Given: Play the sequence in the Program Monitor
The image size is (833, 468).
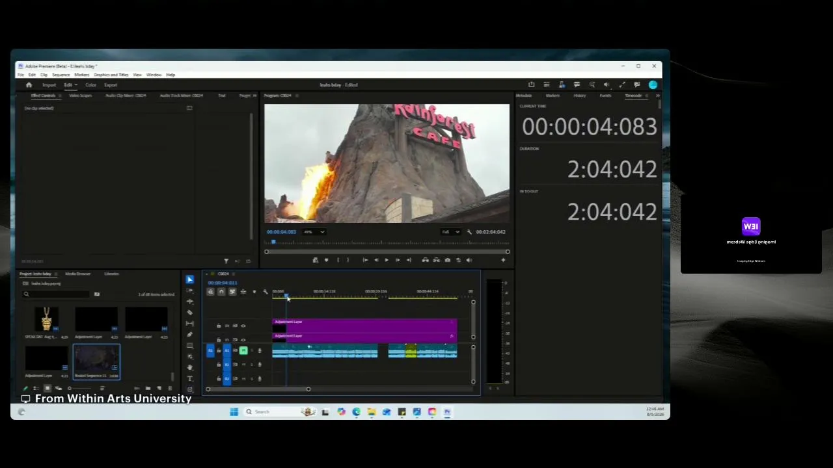Looking at the screenshot, I should click(387, 260).
